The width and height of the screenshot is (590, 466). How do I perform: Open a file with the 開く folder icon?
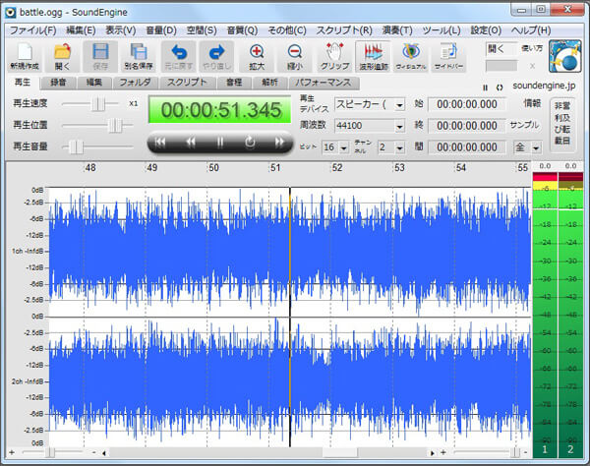(x=62, y=56)
